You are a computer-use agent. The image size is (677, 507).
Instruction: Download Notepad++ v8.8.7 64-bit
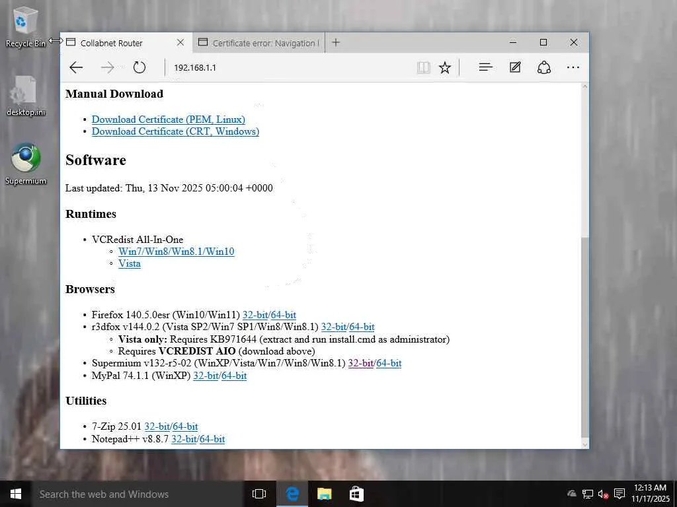(212, 439)
